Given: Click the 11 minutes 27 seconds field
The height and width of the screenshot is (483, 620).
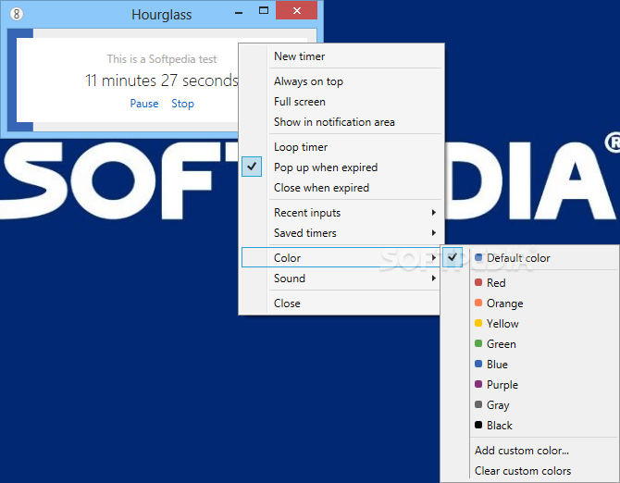Looking at the screenshot, I should 162,80.
